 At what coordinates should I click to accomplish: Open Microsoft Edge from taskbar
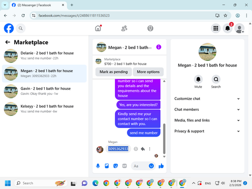[x=95, y=183]
